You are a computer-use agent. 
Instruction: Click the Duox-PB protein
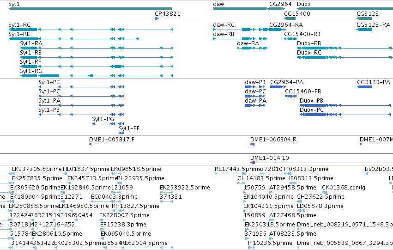(x=345, y=105)
